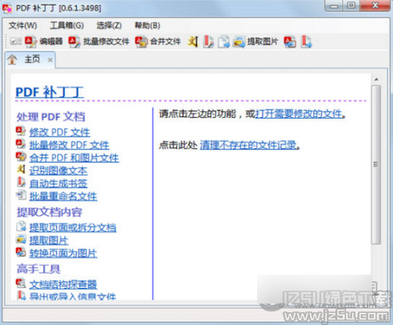Open the 转换页面为图片 link
Screen dimensions: 393x325
[x=63, y=253]
